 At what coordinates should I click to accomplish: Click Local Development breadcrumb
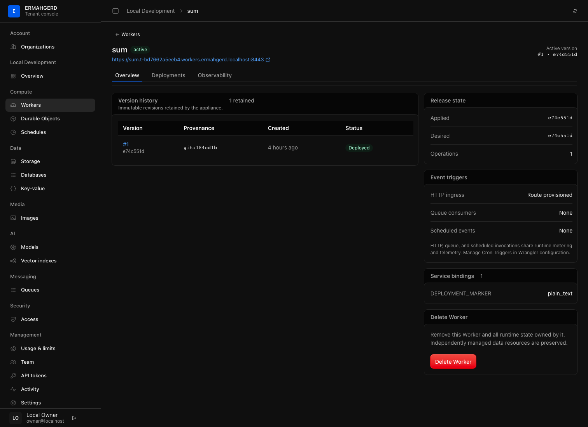tap(151, 11)
